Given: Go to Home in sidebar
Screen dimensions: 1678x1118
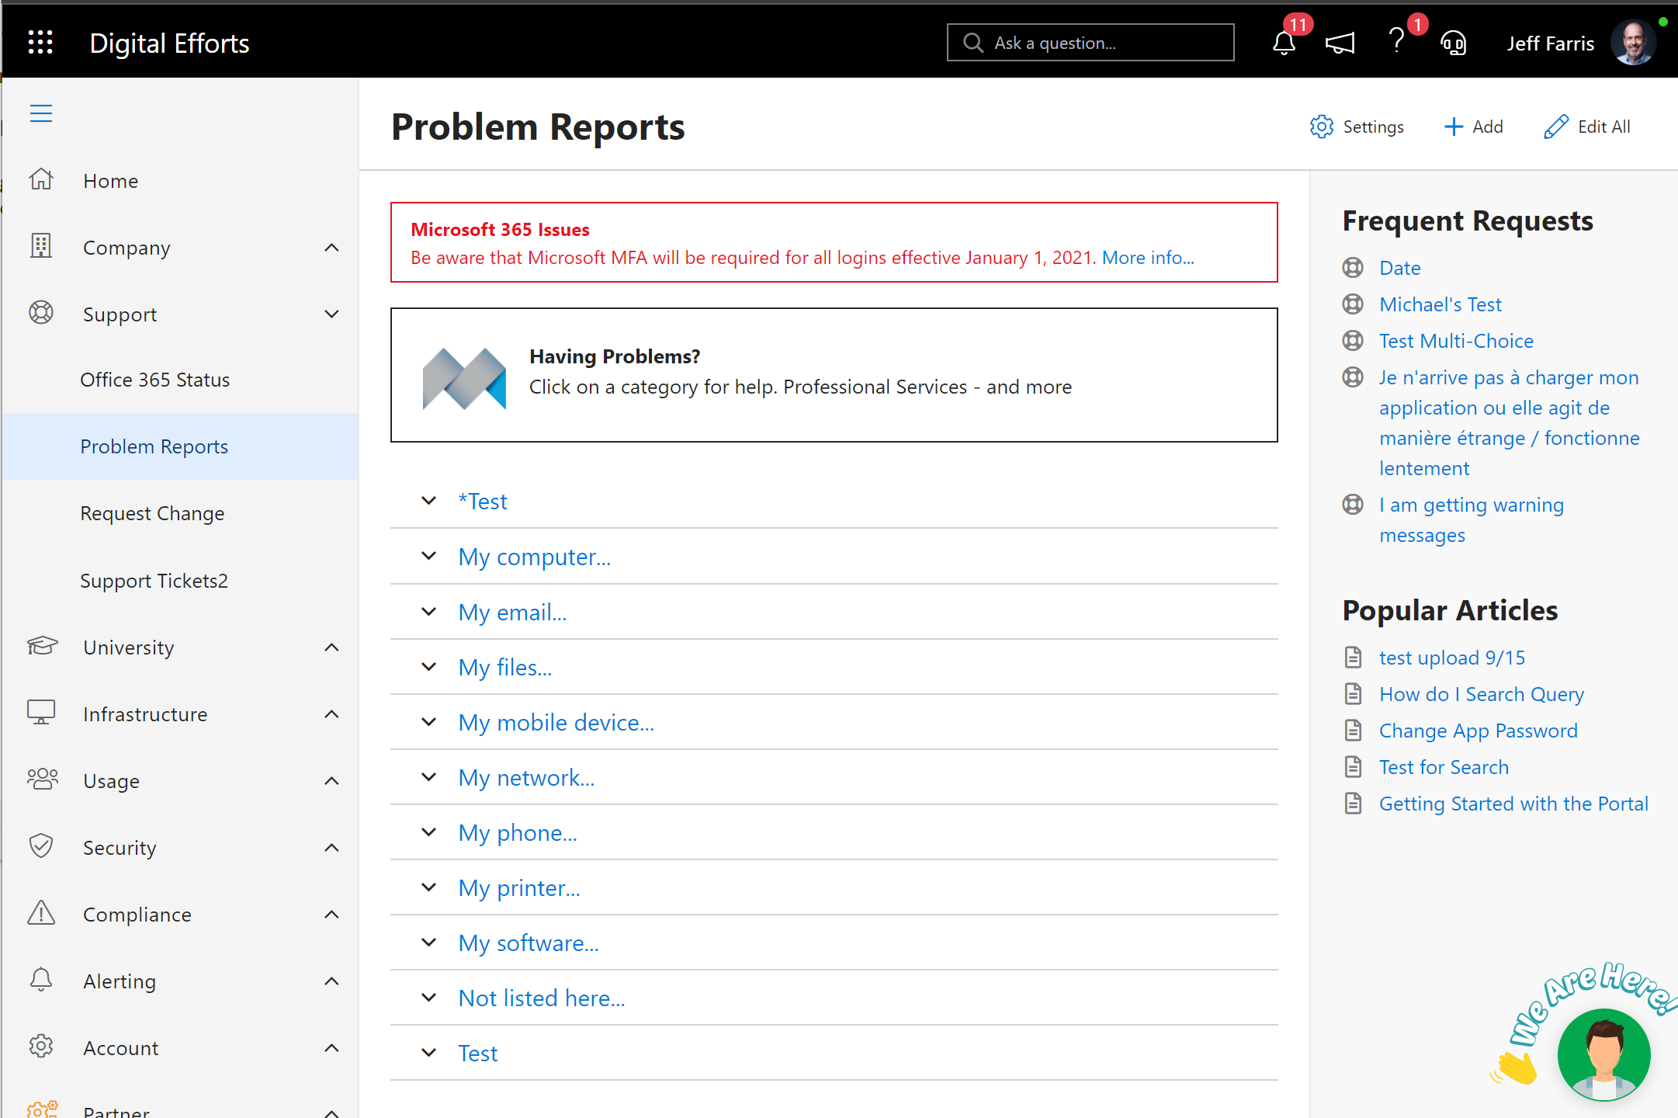Looking at the screenshot, I should coord(111,181).
